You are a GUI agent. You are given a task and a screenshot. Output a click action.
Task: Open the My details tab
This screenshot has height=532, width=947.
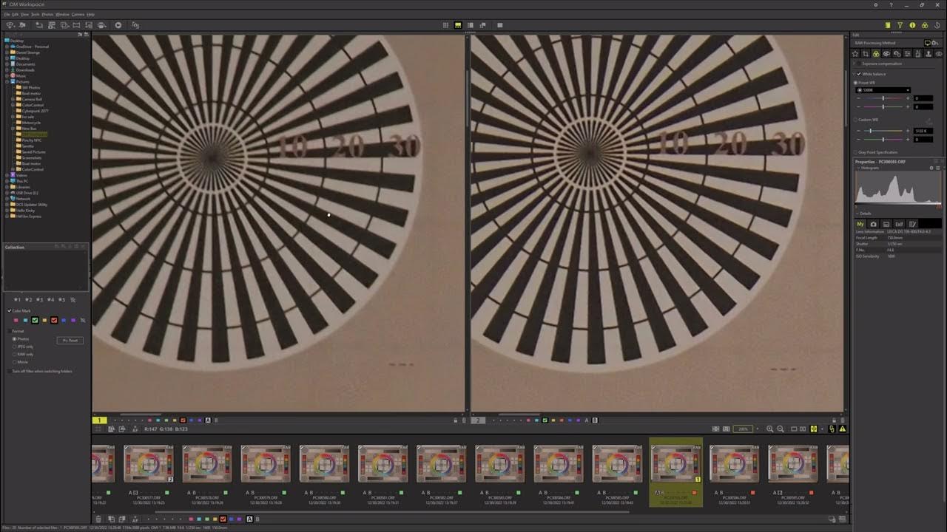tap(860, 224)
